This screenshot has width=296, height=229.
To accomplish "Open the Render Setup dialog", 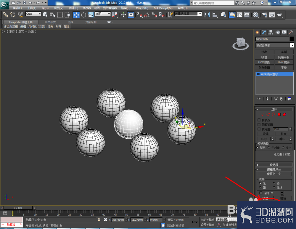I will point(265,15).
